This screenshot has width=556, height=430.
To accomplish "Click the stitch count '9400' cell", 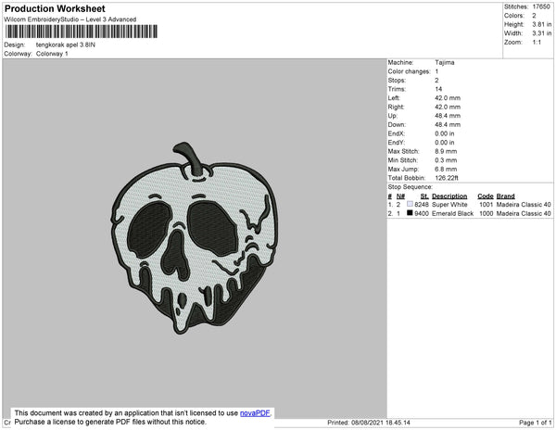I will coord(422,213).
